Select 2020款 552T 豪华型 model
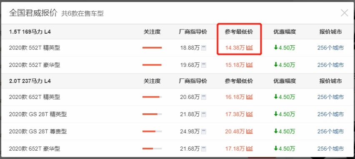The height and width of the screenshot is (159, 355). [35, 65]
